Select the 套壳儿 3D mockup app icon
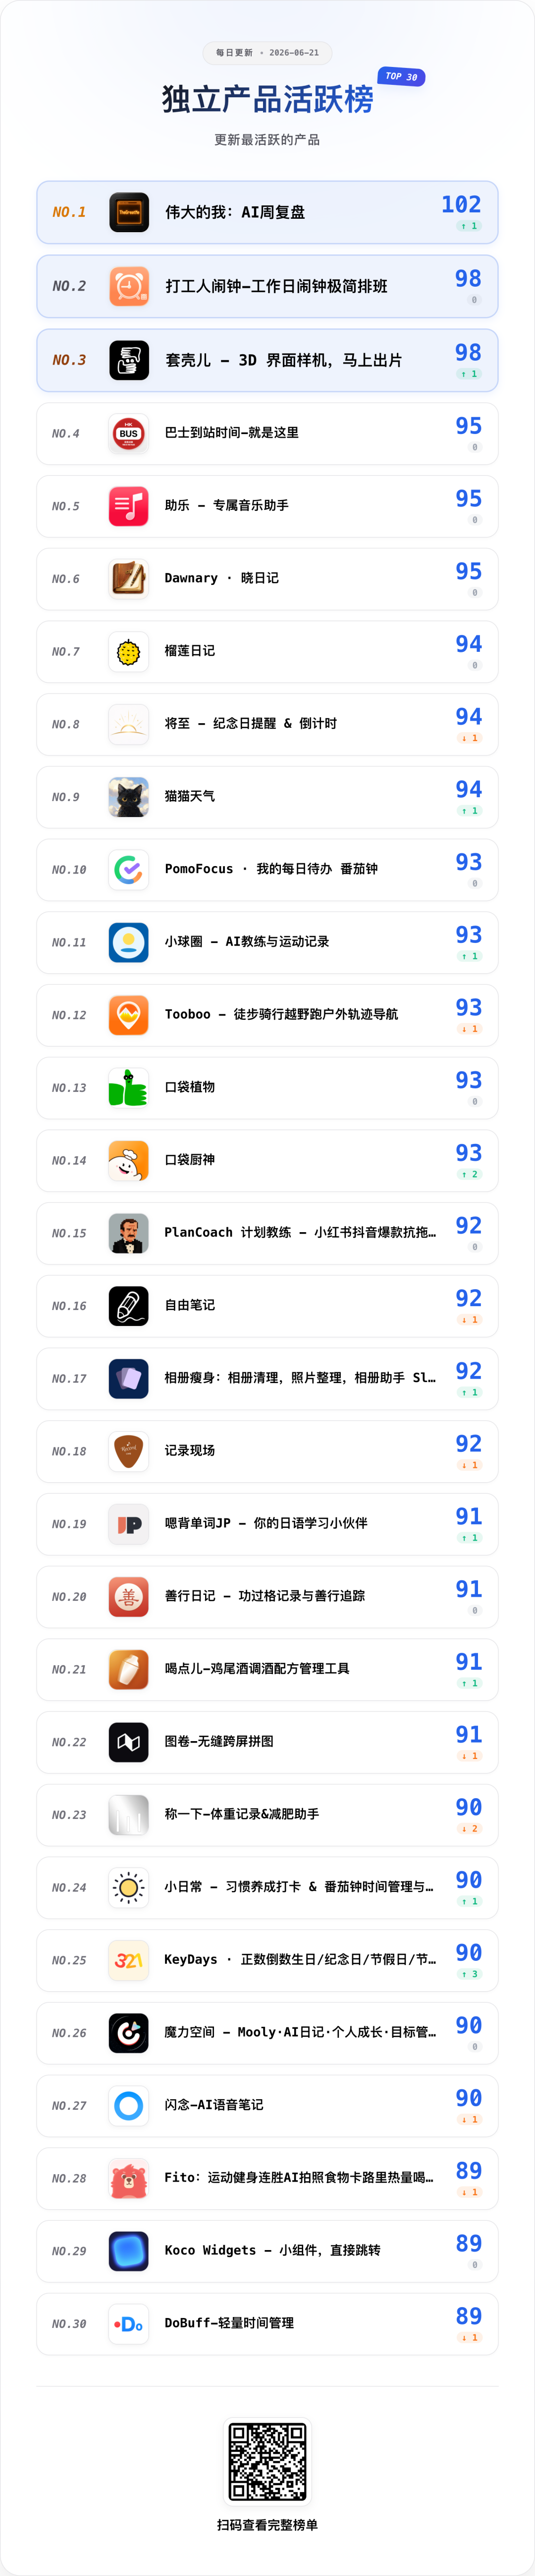The width and height of the screenshot is (535, 2576). pos(129,360)
